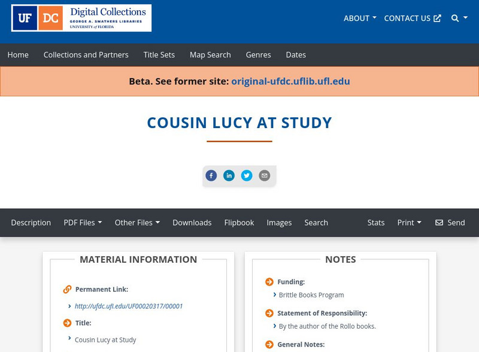The height and width of the screenshot is (352, 479).
Task: Share by email round icon
Action: 265,175
